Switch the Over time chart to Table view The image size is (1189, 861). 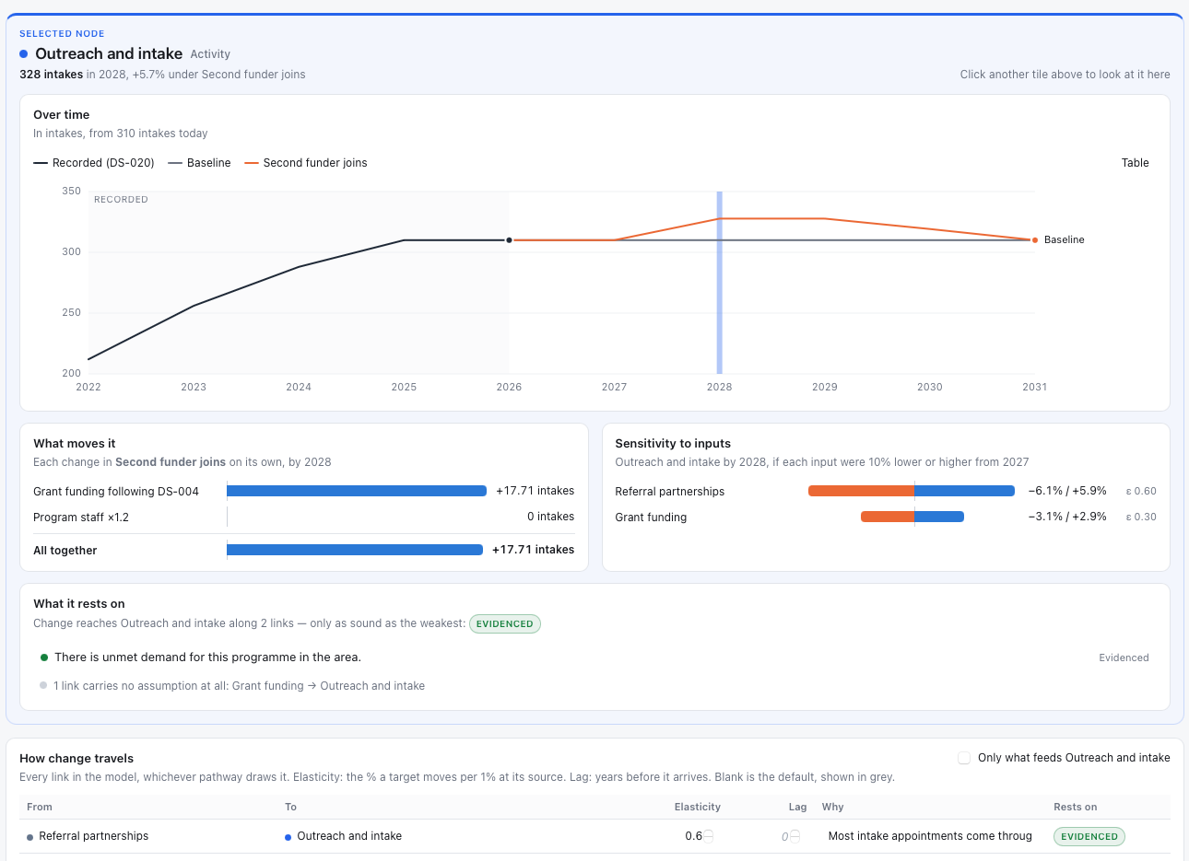pyautogui.click(x=1135, y=163)
